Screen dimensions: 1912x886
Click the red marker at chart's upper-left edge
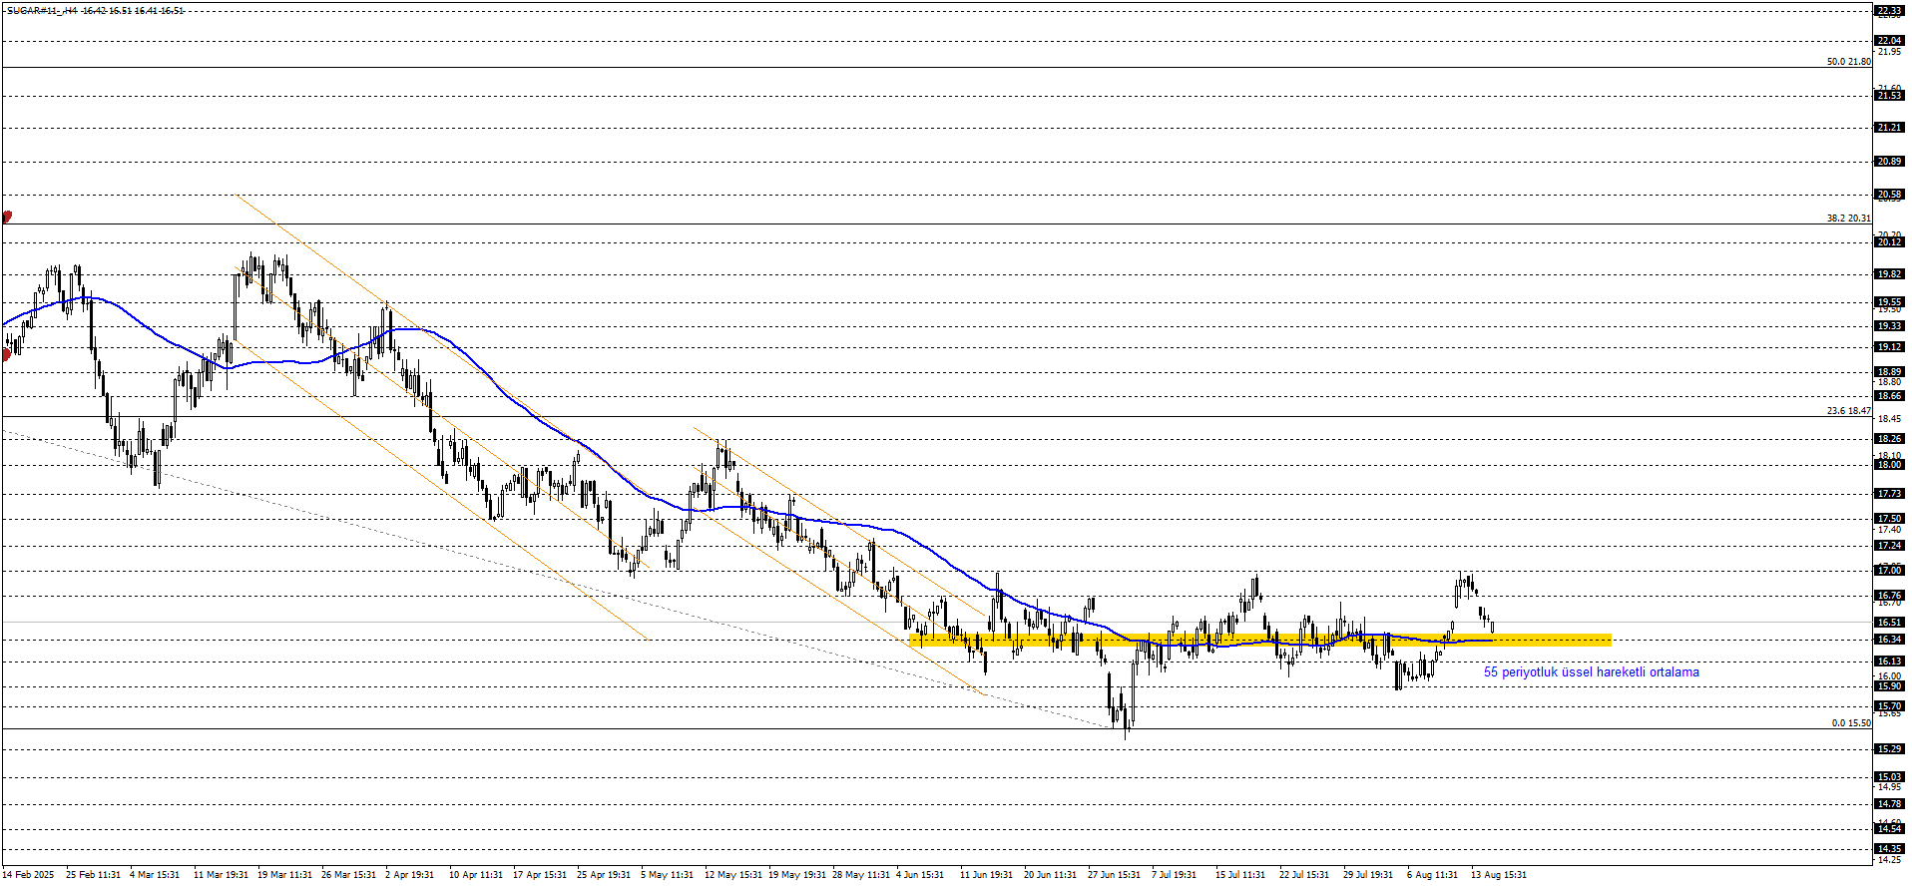(x=7, y=216)
